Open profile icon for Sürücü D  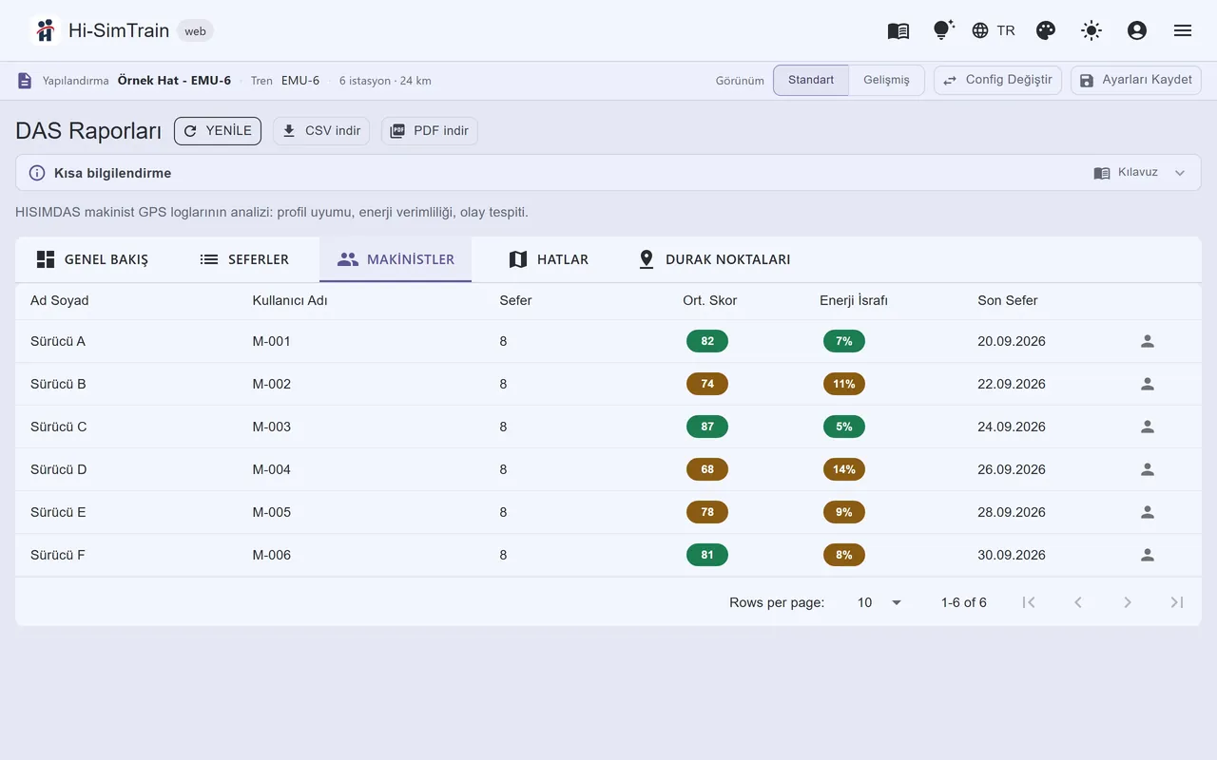click(1148, 469)
